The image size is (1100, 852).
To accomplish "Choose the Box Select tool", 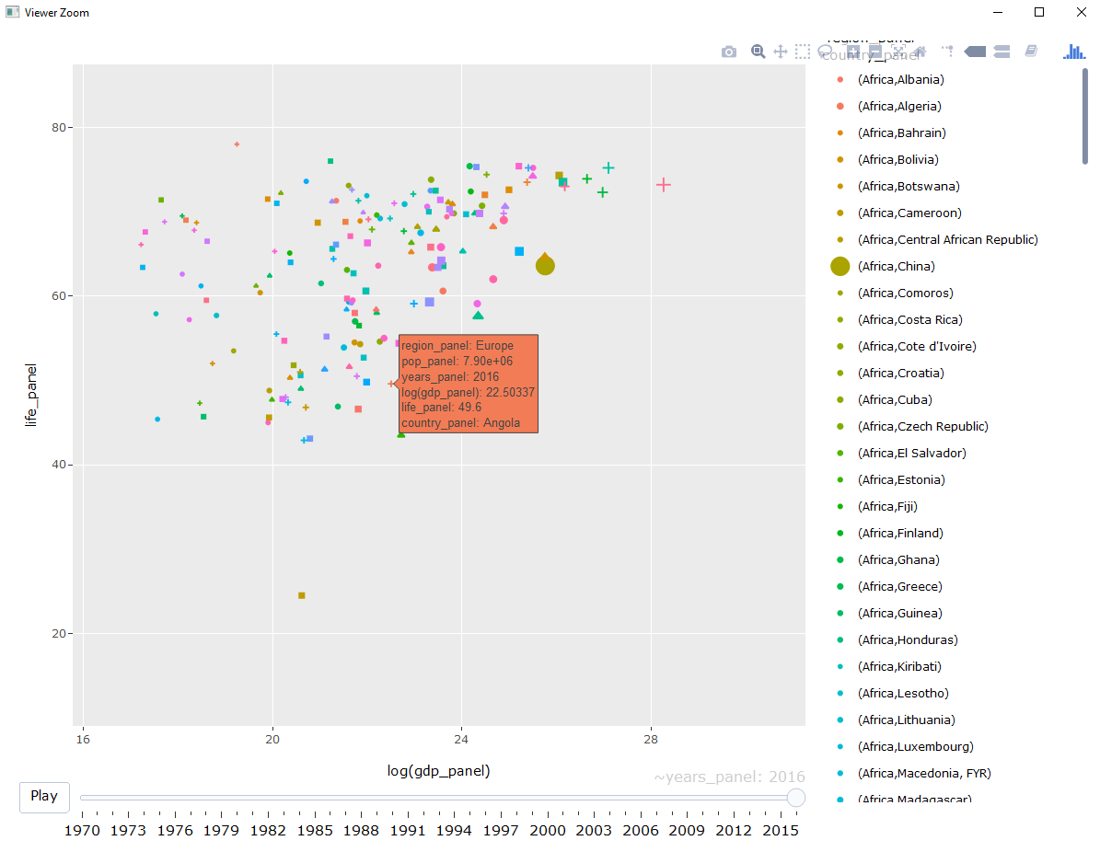I will pyautogui.click(x=802, y=52).
